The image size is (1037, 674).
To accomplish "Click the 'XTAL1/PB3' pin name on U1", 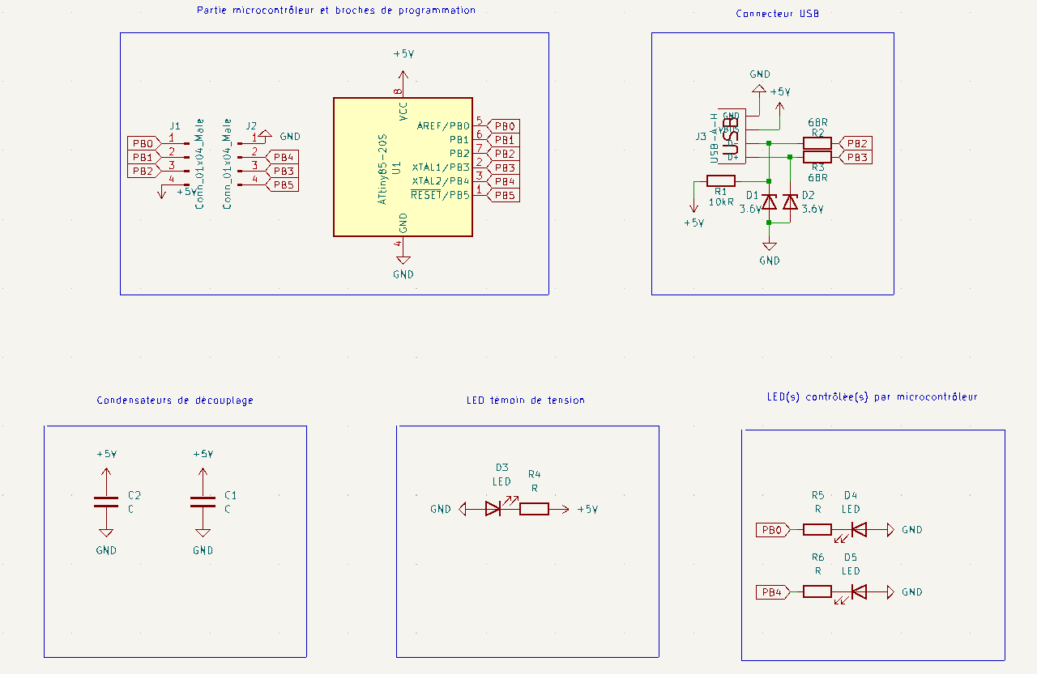I will [441, 167].
